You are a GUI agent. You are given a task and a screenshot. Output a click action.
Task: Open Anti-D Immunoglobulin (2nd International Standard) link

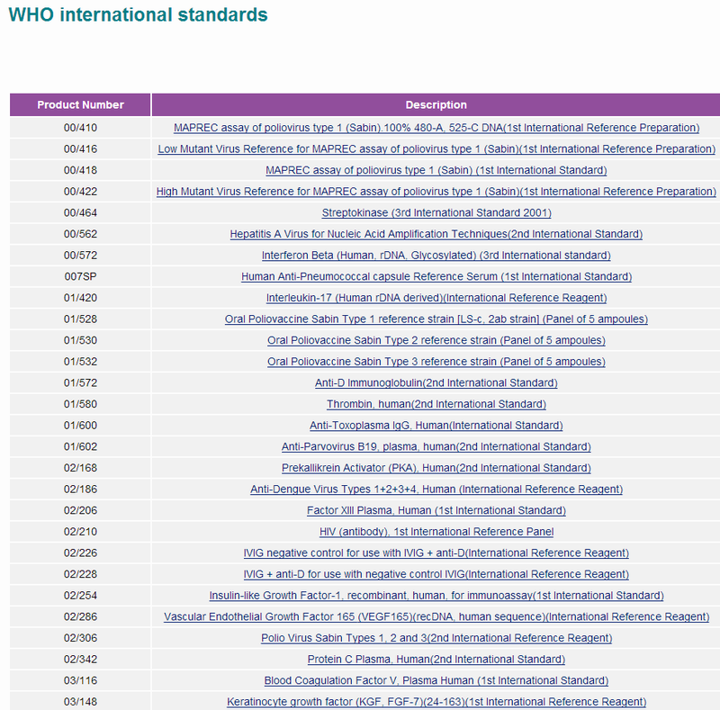[x=436, y=383]
